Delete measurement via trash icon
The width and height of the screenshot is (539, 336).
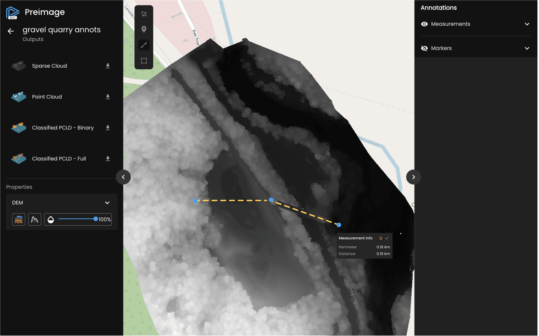(381, 238)
